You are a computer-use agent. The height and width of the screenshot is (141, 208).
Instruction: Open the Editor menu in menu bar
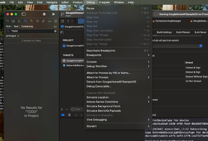pyautogui.click(x=65, y=3)
